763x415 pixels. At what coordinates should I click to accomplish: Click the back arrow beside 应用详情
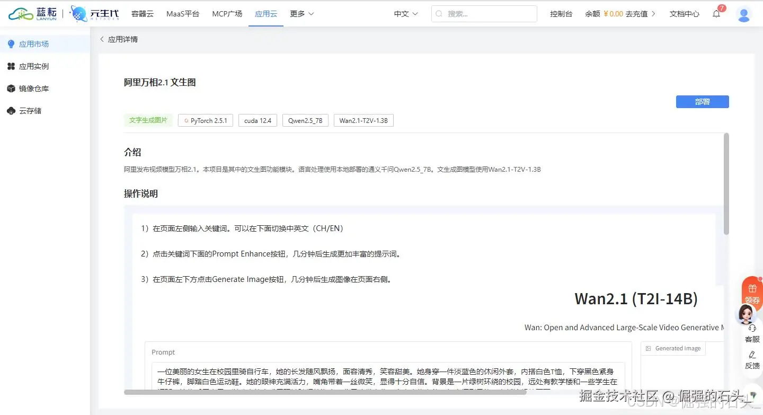(x=101, y=39)
